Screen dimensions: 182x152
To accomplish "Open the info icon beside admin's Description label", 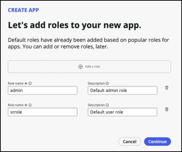I will click(x=107, y=83).
